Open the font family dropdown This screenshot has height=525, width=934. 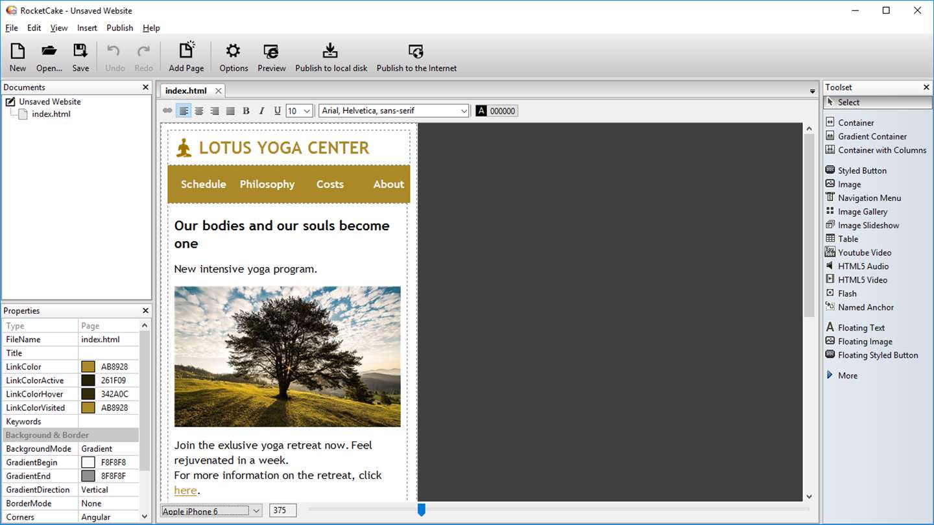[x=464, y=111]
